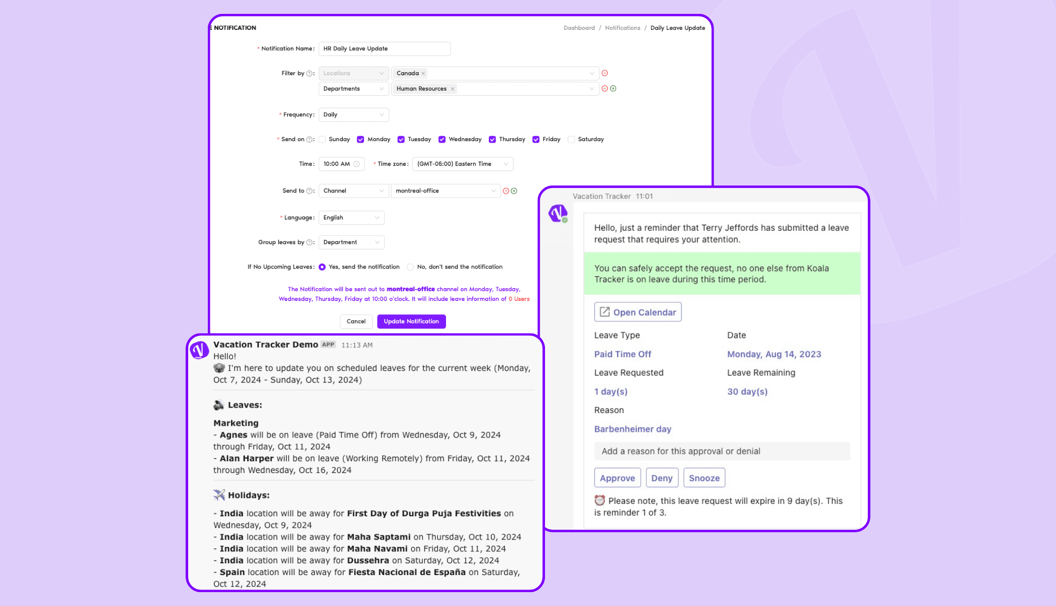The width and height of the screenshot is (1056, 606).
Task: Click the Send to help icon
Action: (309, 191)
